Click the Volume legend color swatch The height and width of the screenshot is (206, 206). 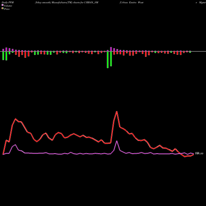[2, 5]
